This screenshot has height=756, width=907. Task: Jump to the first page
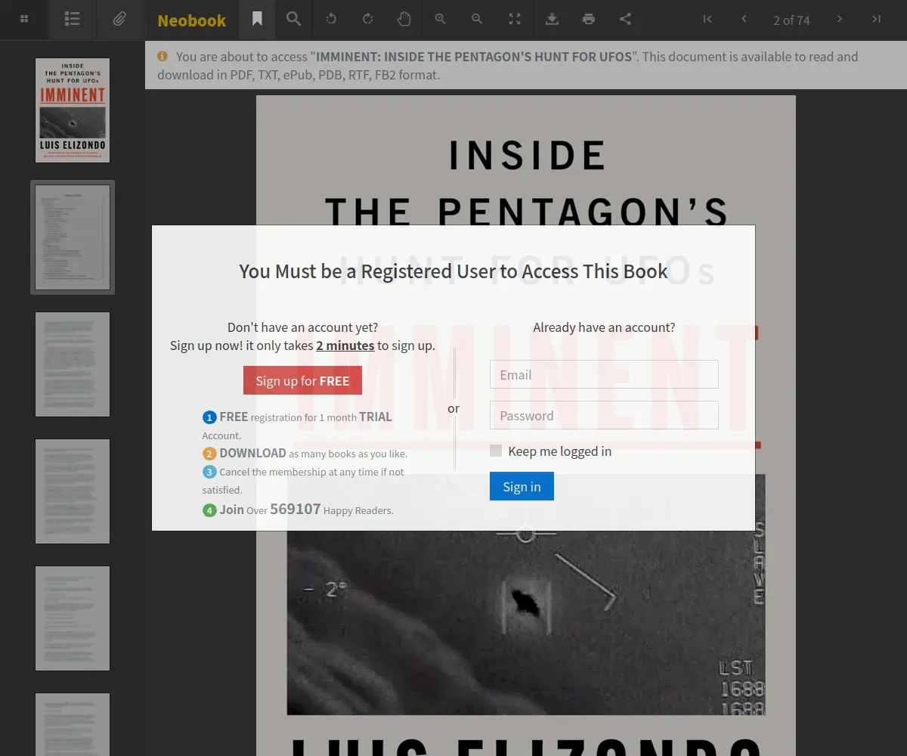click(x=707, y=20)
